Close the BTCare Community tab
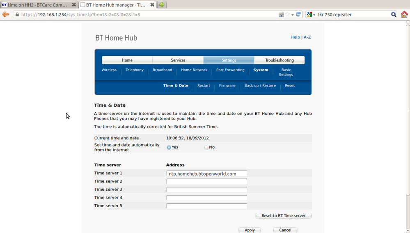 click(74, 5)
